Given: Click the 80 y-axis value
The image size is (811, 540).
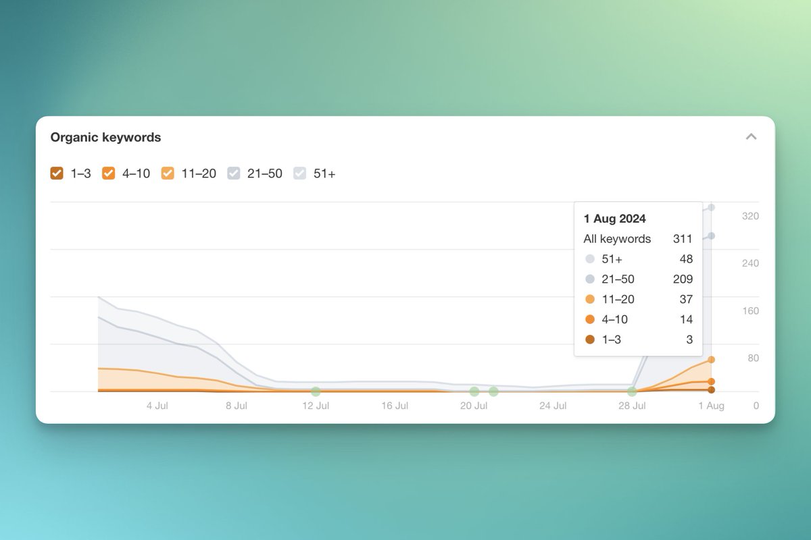Looking at the screenshot, I should tap(753, 358).
